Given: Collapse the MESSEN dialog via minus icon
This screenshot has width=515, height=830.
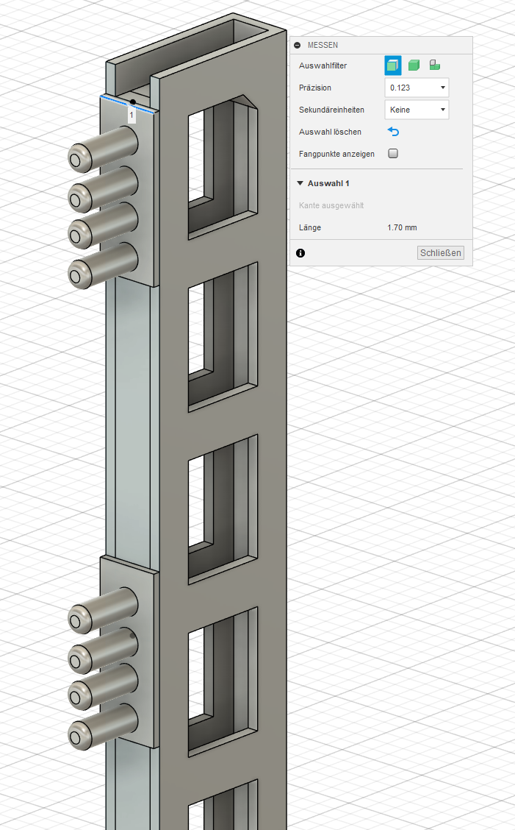Looking at the screenshot, I should click(x=297, y=46).
